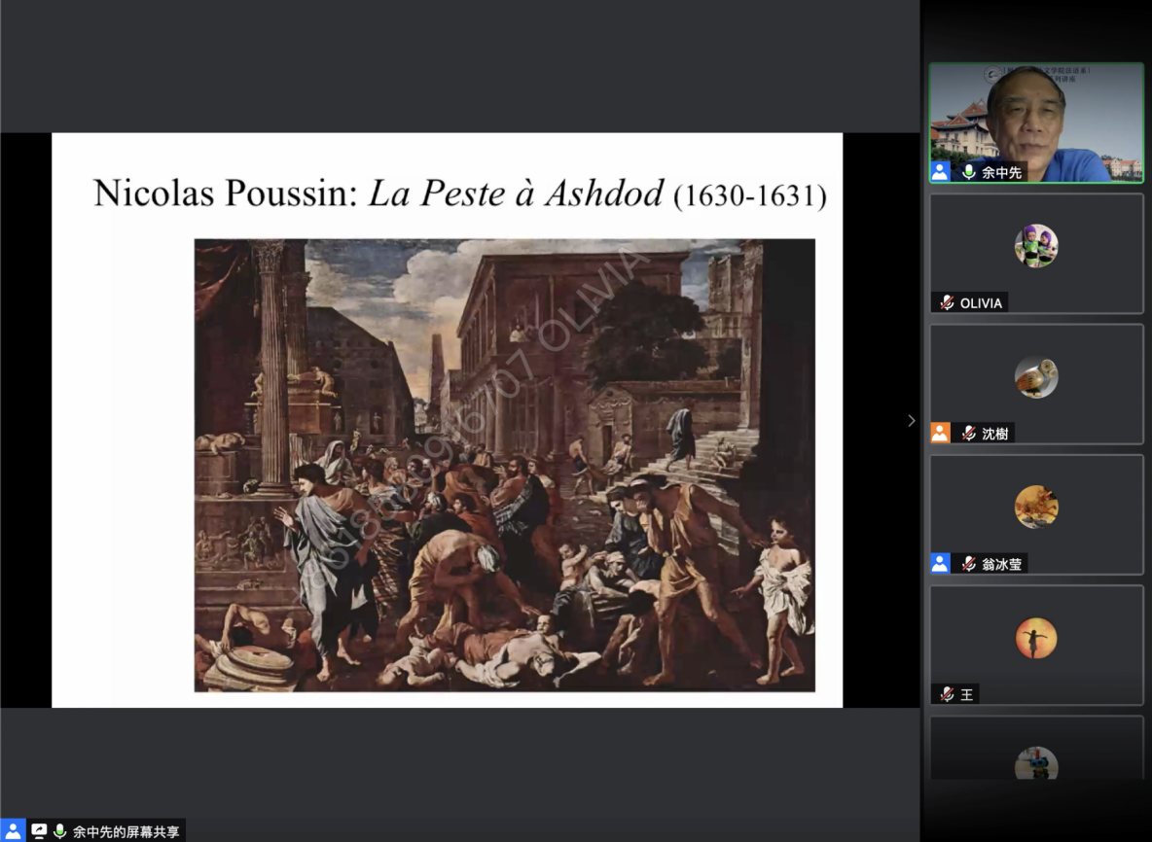This screenshot has height=842, width=1152.
Task: Click the muted microphone icon beside OLIVIA
Action: (x=947, y=302)
